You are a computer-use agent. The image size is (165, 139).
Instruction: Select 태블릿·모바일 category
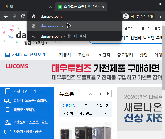24,110
